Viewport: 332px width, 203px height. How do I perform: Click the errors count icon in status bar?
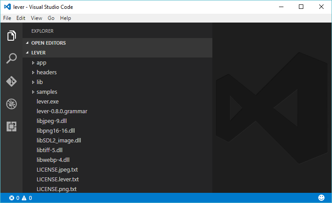12,198
